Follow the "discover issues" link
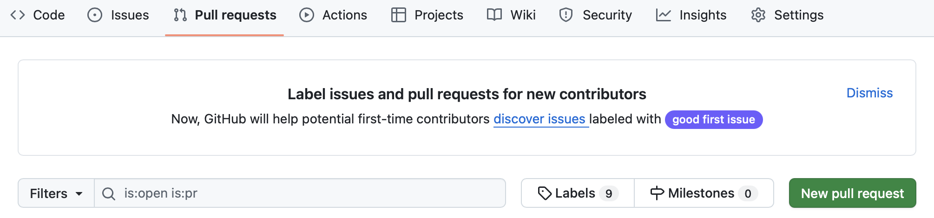 (x=539, y=119)
